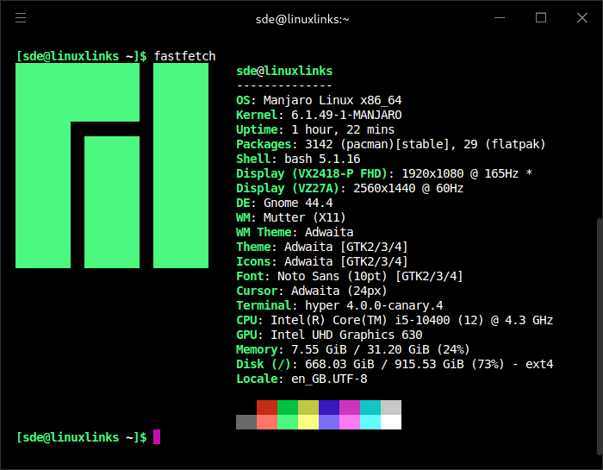Click the olive yellow swatch in the top row
Viewport: 603px width, 470px height.
click(x=308, y=408)
